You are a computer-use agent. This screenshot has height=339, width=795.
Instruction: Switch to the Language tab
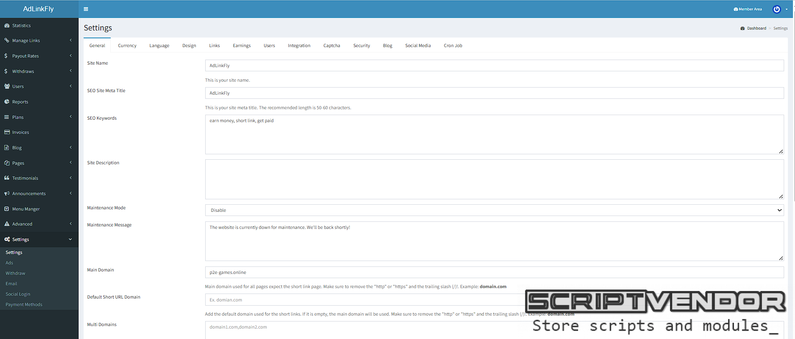pos(159,45)
